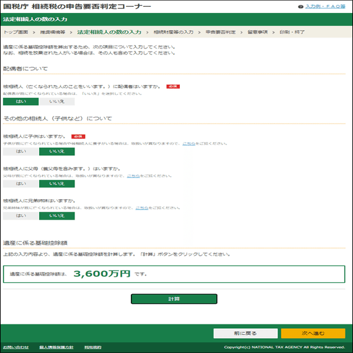The width and height of the screenshot is (353, 353).
Task: Select 申告要否判定 breadcrumb step
Action: (221, 32)
